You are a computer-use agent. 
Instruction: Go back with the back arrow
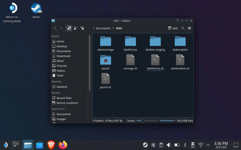[x=55, y=28]
